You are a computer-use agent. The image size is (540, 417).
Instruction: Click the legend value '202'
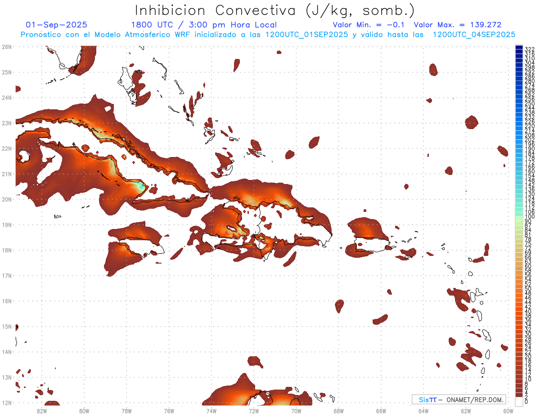(530, 140)
